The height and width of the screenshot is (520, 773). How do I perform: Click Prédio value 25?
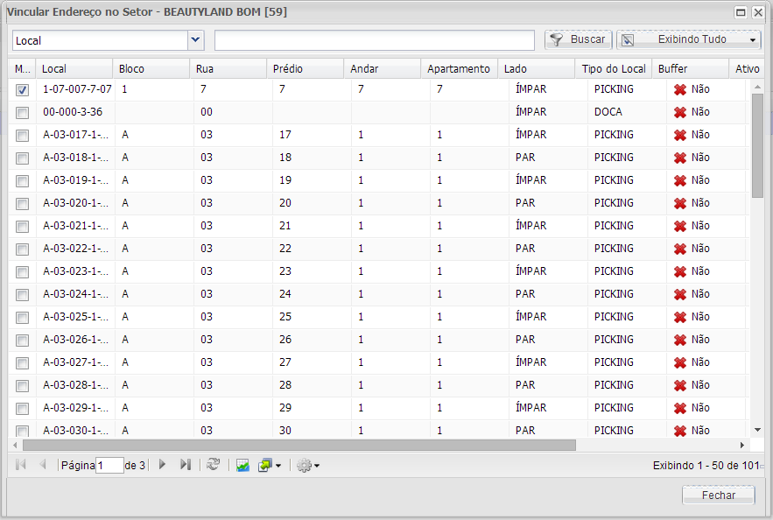(x=285, y=317)
